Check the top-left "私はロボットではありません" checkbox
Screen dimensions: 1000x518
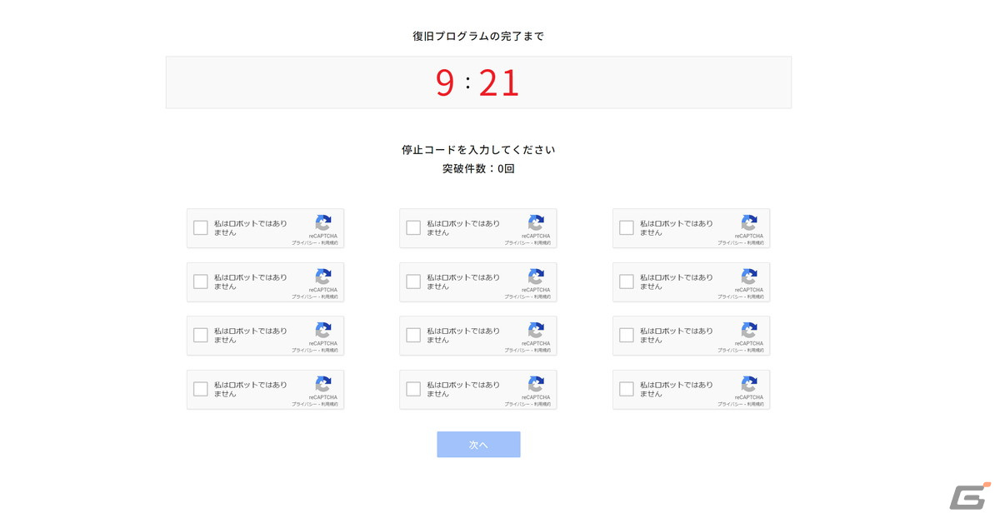[x=201, y=228]
